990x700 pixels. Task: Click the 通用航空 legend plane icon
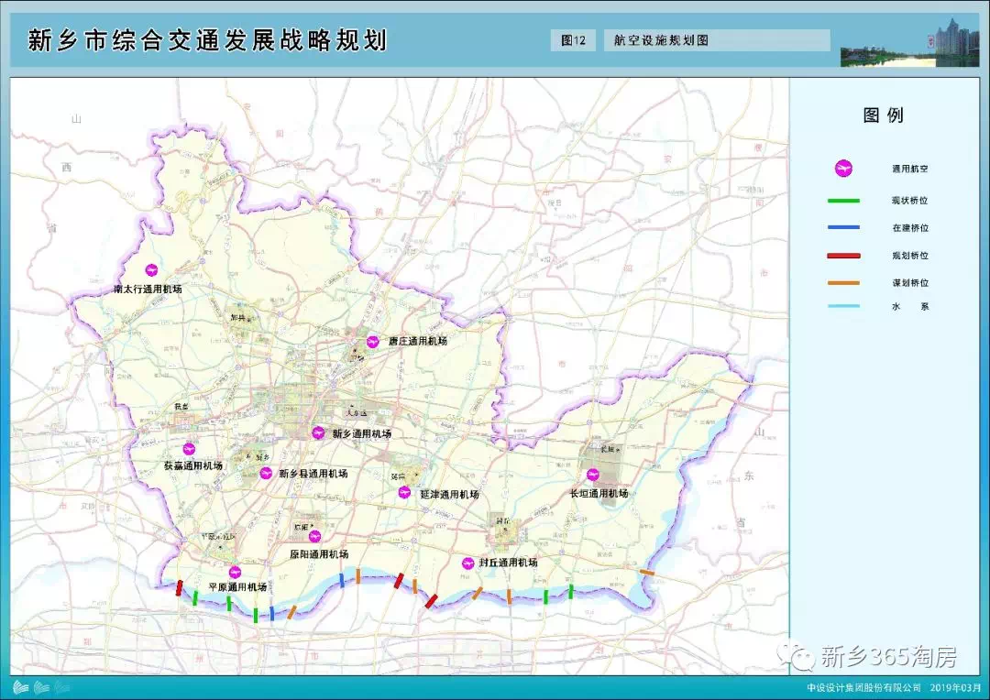(843, 169)
